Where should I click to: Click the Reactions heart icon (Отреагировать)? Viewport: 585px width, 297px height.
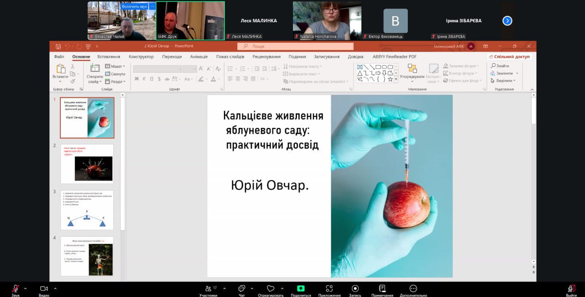click(x=271, y=289)
